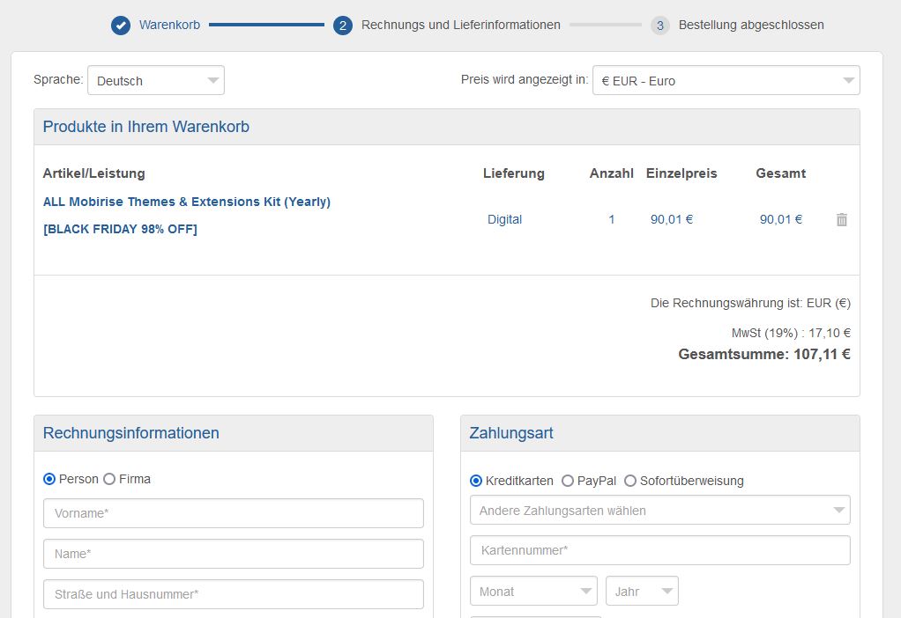The image size is (901, 618).
Task: Click the Warenkorb checkmark step icon
Action: [x=121, y=26]
